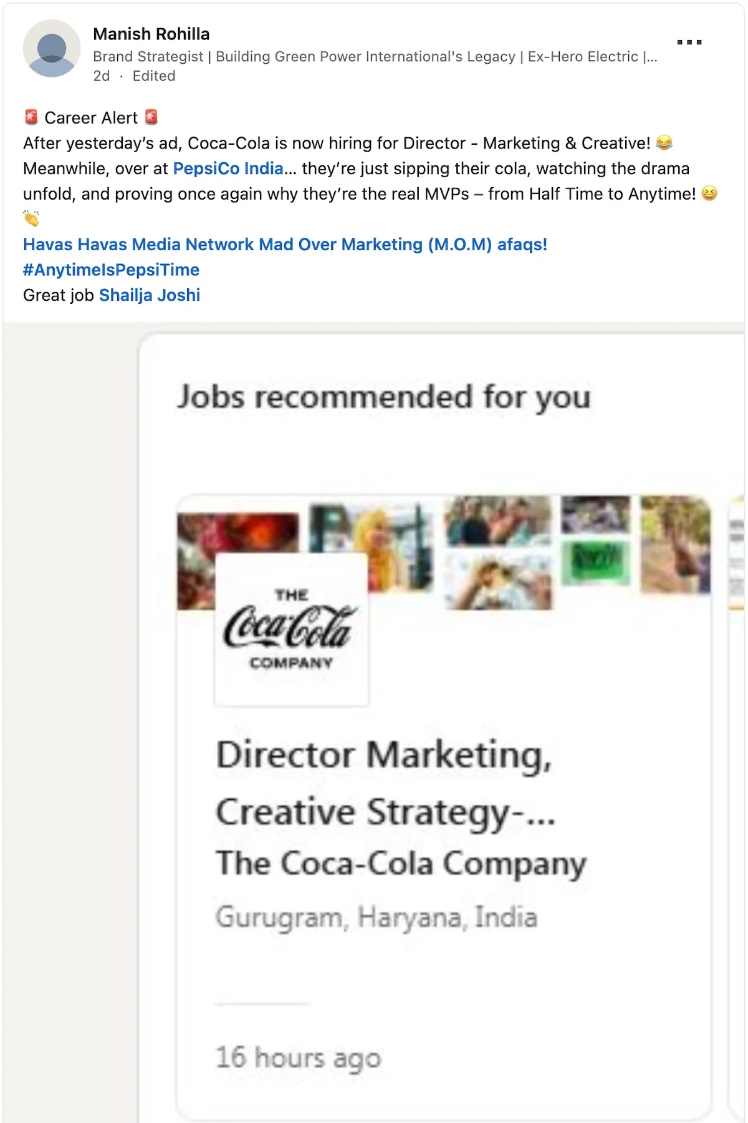
Task: Click Manish Rohilla's profile avatar
Action: tap(52, 49)
